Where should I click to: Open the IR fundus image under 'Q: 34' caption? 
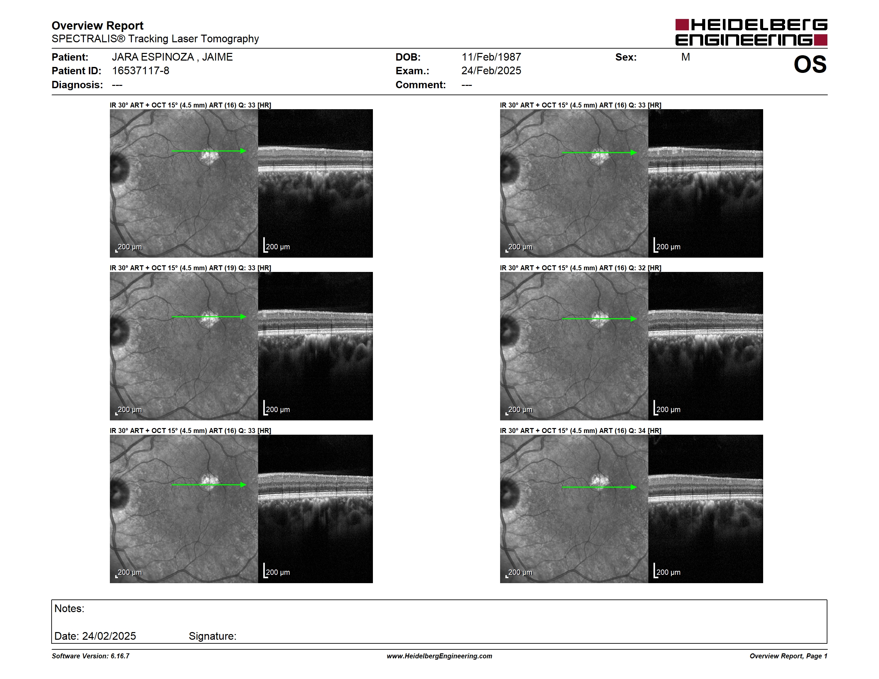point(574,509)
